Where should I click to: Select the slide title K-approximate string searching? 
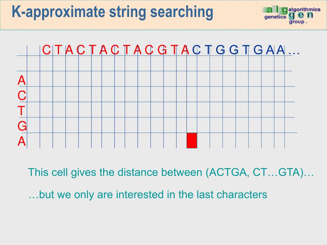coord(112,12)
